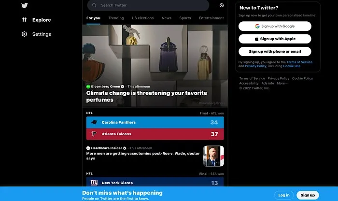This screenshot has width=338, height=201.
Task: Expand the More footer link
Action: coord(282,83)
